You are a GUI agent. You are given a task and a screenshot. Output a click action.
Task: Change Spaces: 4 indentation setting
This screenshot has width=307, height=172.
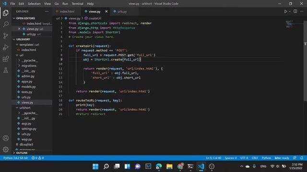(231, 158)
